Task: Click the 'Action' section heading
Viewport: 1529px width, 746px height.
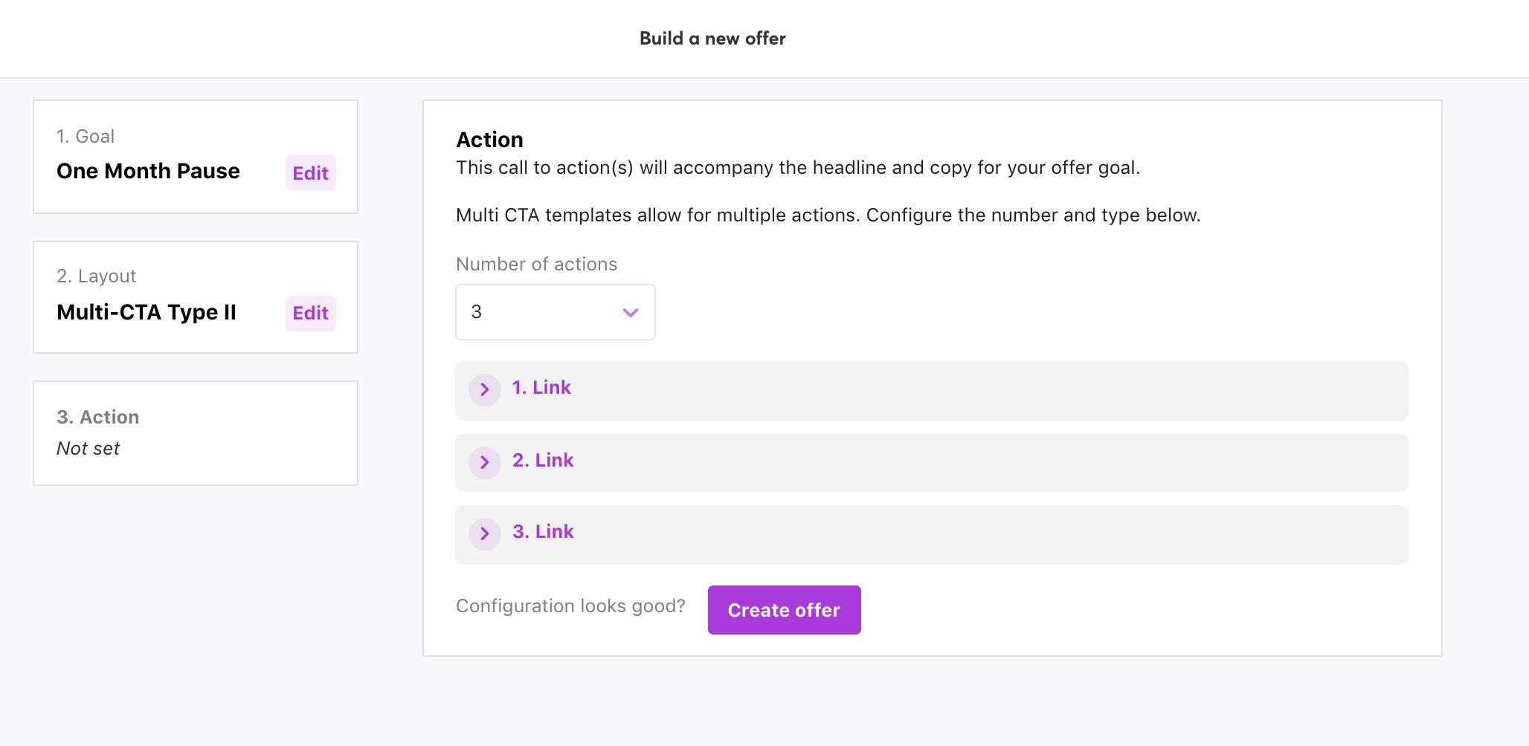Action: [x=489, y=140]
